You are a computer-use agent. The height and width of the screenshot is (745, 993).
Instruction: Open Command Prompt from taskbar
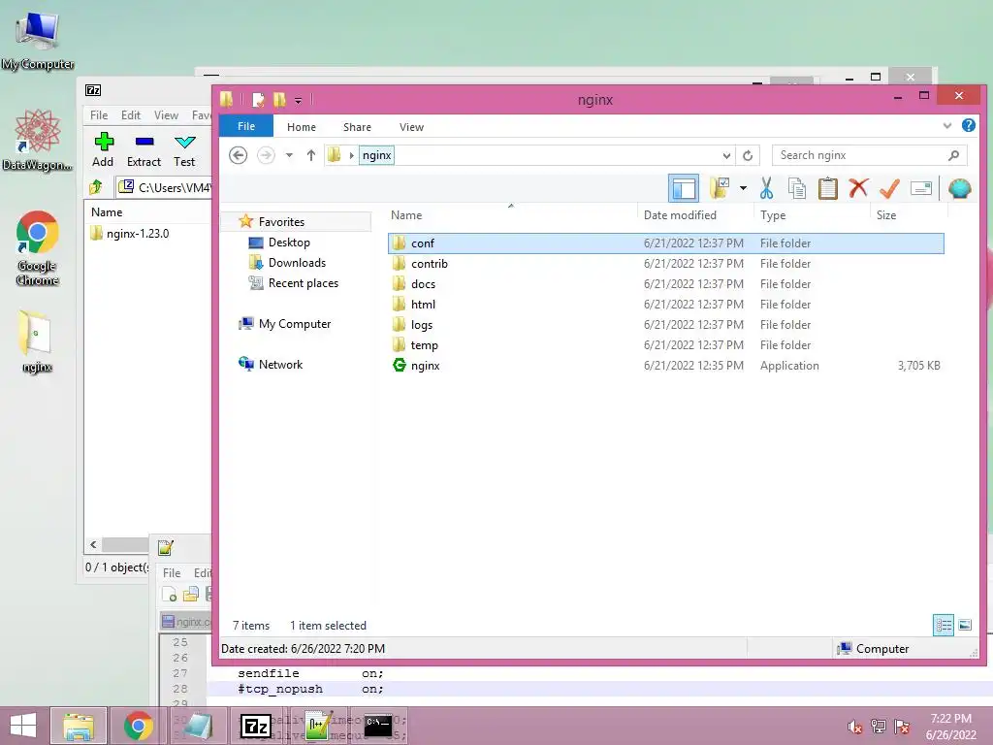(378, 726)
